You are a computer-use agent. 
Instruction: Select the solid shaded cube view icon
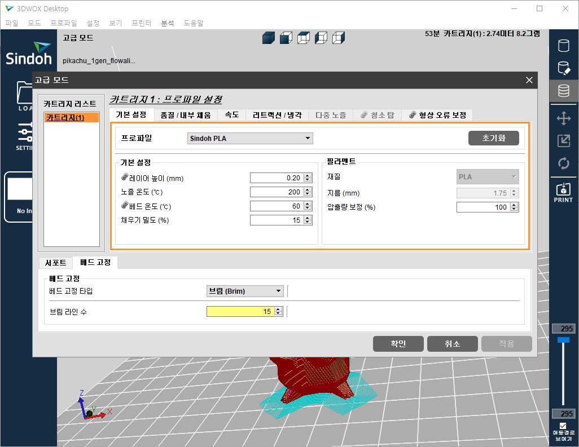point(269,38)
